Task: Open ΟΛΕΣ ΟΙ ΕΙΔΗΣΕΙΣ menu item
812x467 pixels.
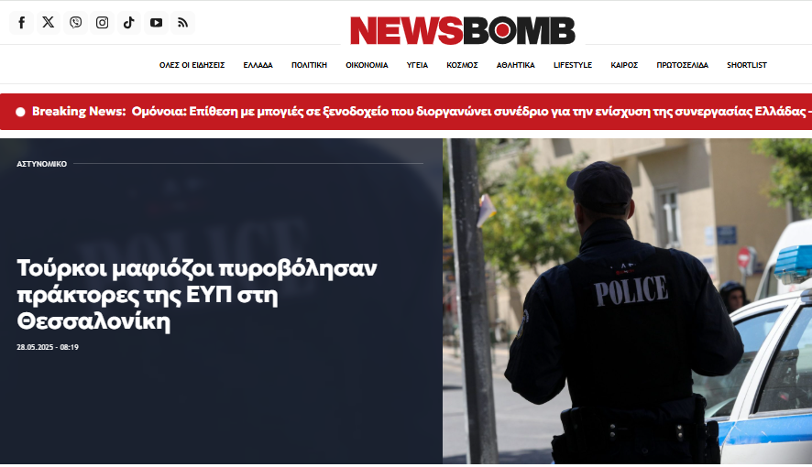Action: point(192,65)
